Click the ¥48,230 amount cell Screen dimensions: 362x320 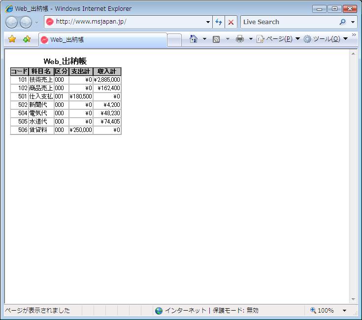107,113
